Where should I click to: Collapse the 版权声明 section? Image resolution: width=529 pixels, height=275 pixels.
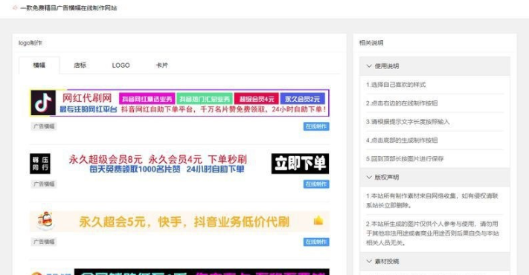pyautogui.click(x=435, y=178)
